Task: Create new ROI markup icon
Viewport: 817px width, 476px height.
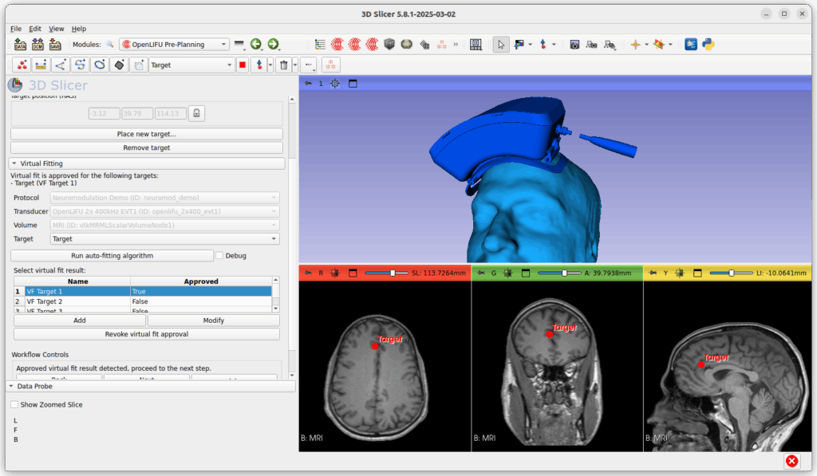Action: [x=139, y=65]
